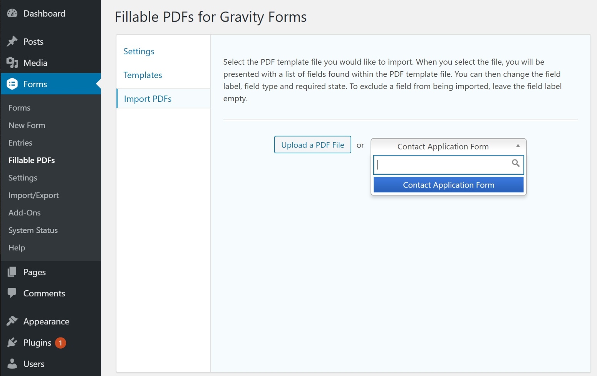Screen dimensions: 597x376
Task: Open the Dashboard using its gauge icon
Action: tap(12, 13)
